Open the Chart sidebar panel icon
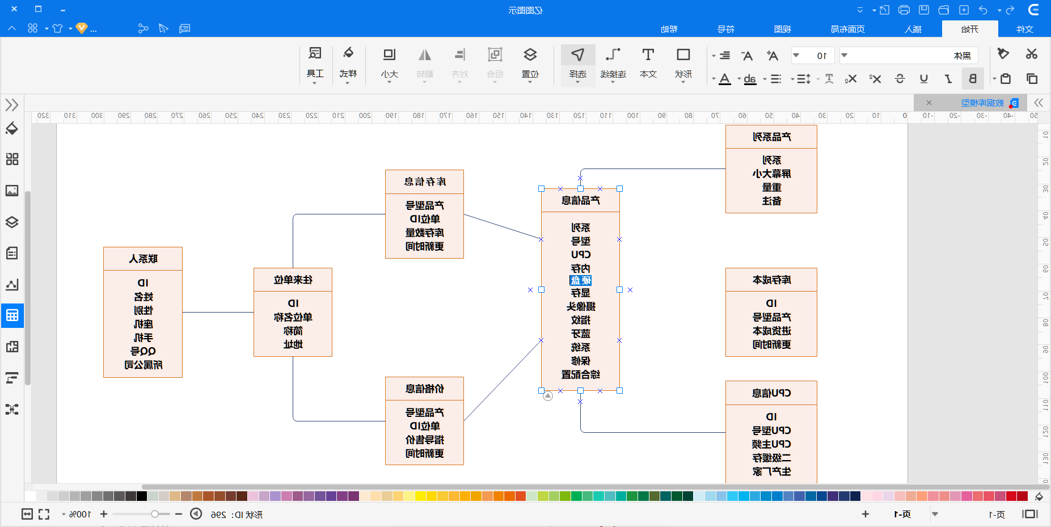This screenshot has width=1051, height=527. [12, 284]
